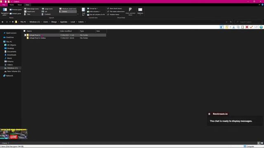
Task: Refresh the current folder view
Action: pyautogui.click(x=231, y=22)
